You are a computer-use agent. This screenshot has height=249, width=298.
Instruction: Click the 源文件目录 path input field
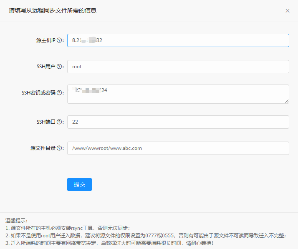(x=178, y=148)
